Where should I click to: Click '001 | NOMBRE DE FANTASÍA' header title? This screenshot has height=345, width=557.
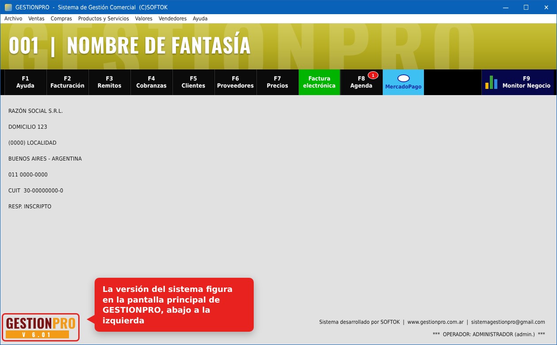130,45
